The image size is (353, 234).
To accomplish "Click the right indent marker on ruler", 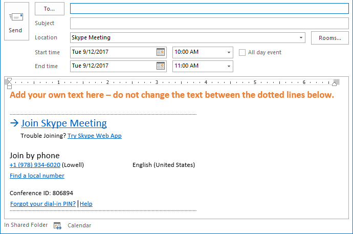I will pos(335,82).
